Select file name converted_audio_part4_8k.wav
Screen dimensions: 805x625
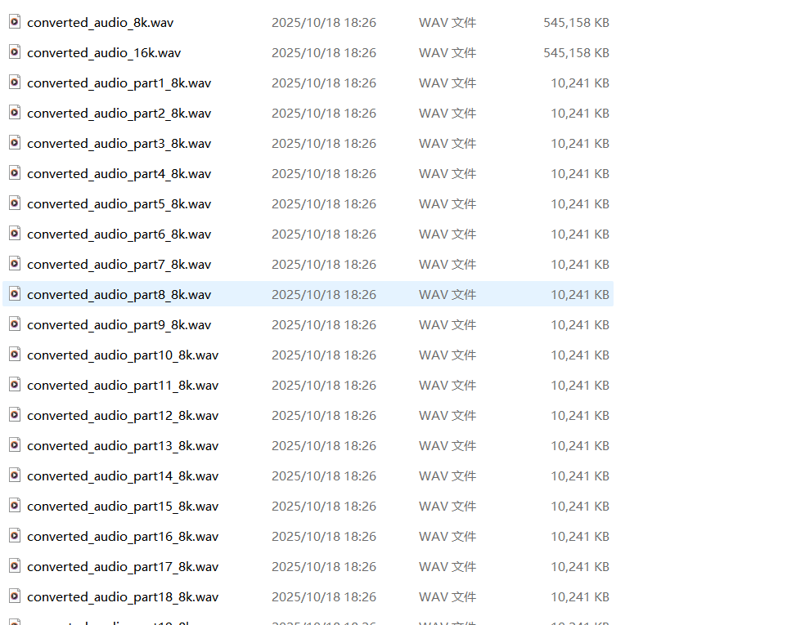pyautogui.click(x=119, y=174)
